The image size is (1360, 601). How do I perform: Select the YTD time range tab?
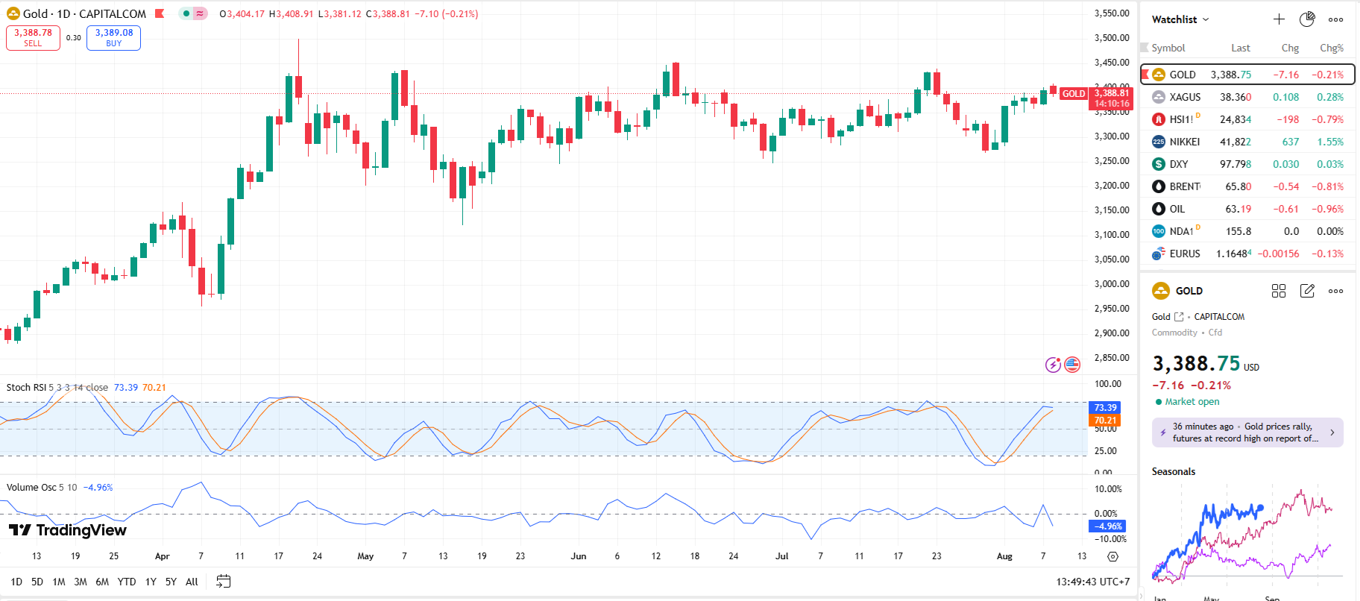click(127, 582)
